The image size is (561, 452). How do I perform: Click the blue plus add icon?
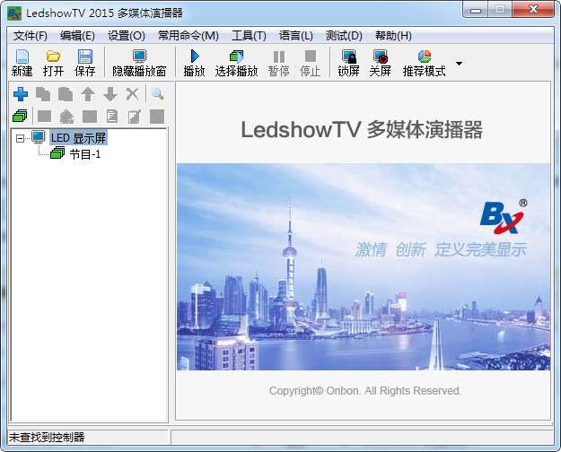pos(21,94)
